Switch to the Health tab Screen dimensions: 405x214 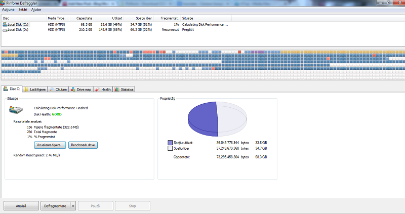pyautogui.click(x=103, y=90)
